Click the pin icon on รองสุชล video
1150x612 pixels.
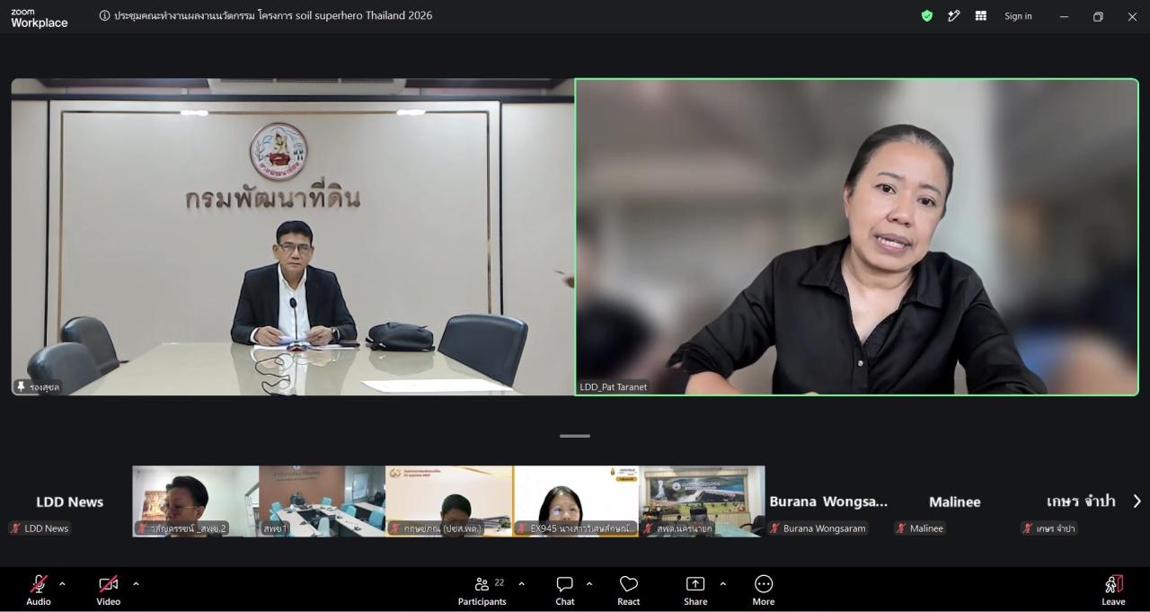click(21, 387)
